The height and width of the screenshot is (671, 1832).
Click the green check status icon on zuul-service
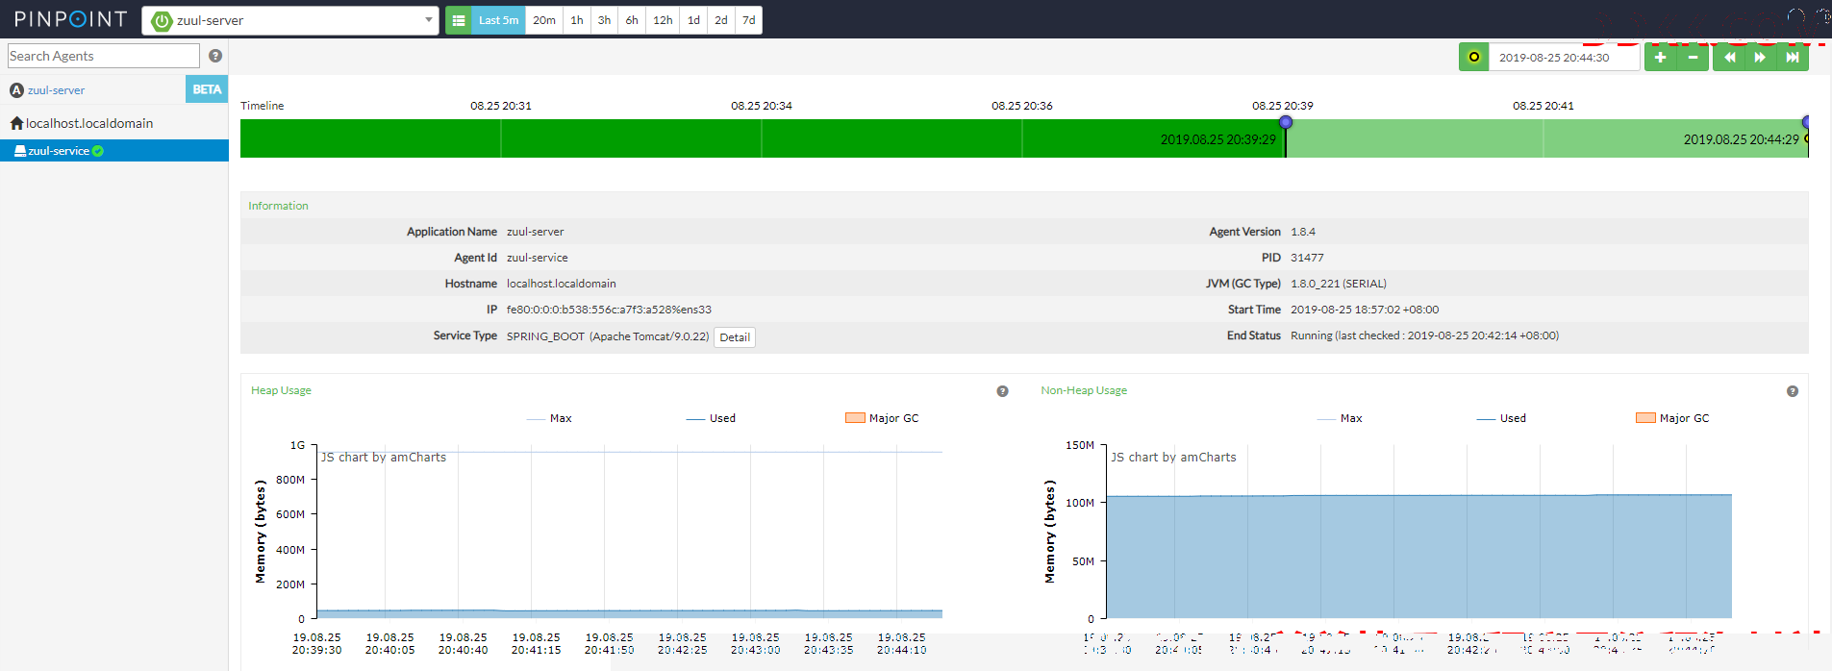pyautogui.click(x=98, y=151)
